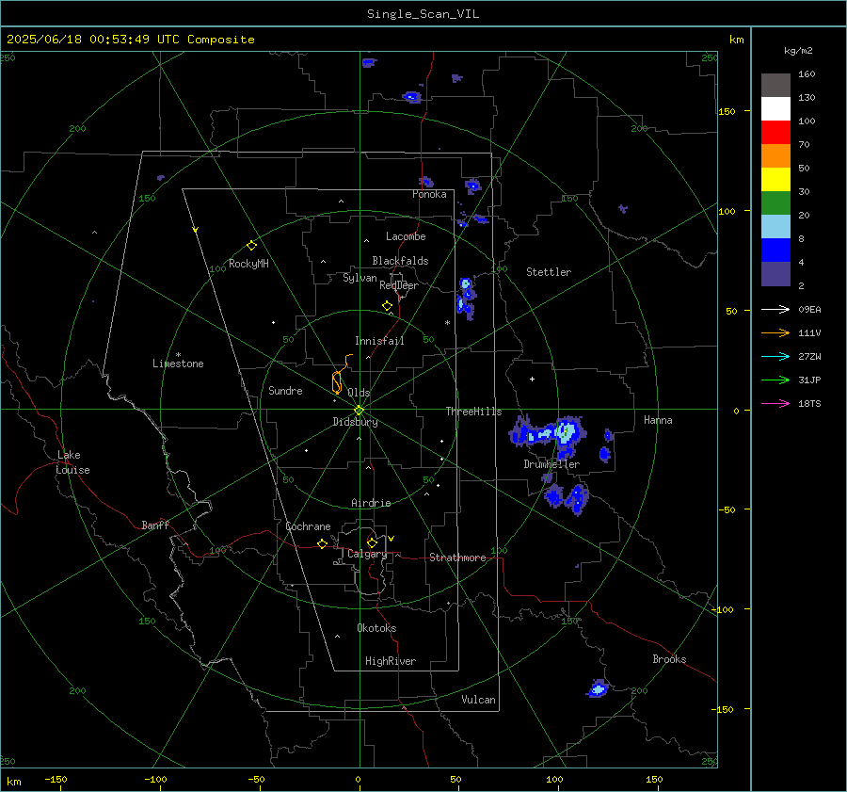Click the ThreeHills city label
Viewport: 847px width, 792px height.
pyautogui.click(x=473, y=412)
